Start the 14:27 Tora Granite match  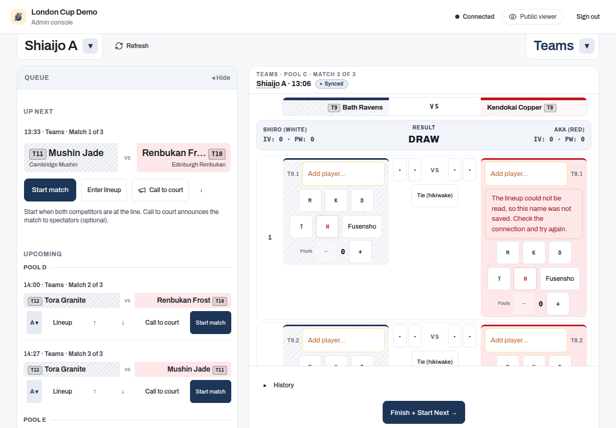click(210, 391)
